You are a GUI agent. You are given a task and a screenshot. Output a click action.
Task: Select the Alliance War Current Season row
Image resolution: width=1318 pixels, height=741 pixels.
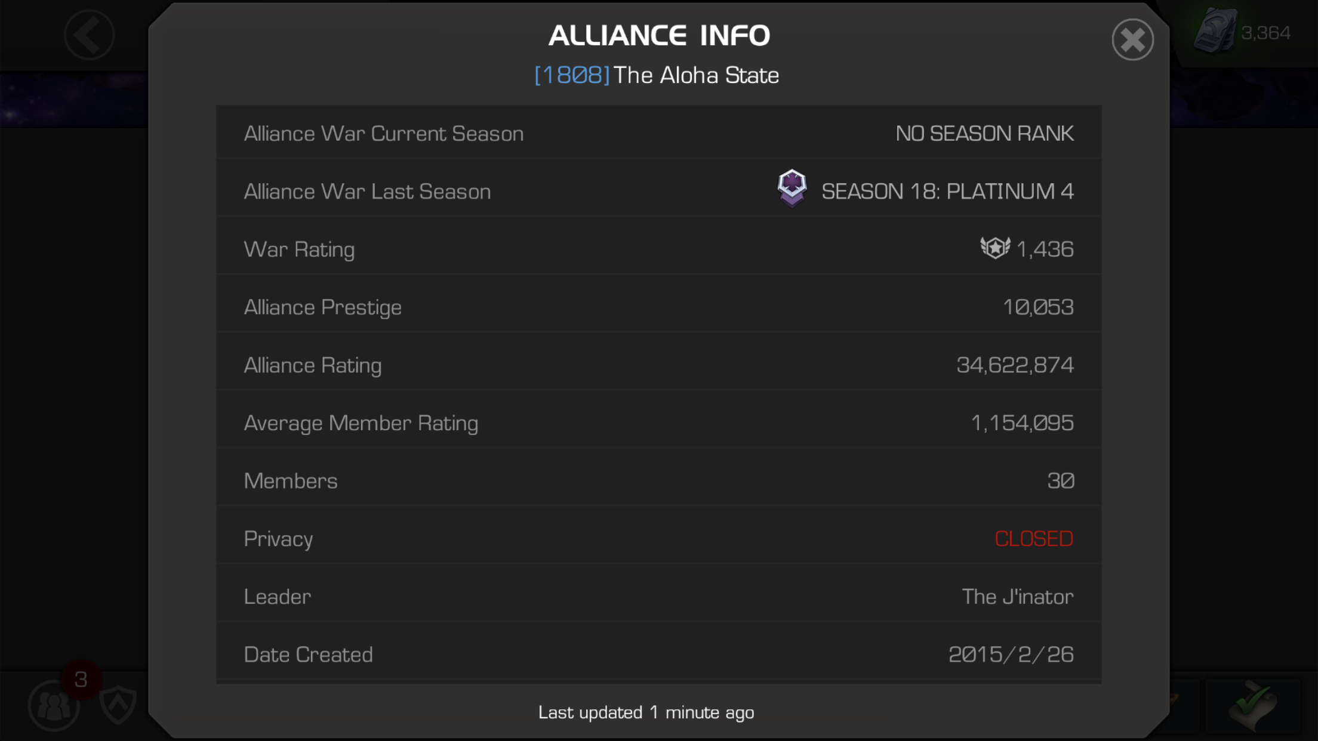click(x=658, y=133)
